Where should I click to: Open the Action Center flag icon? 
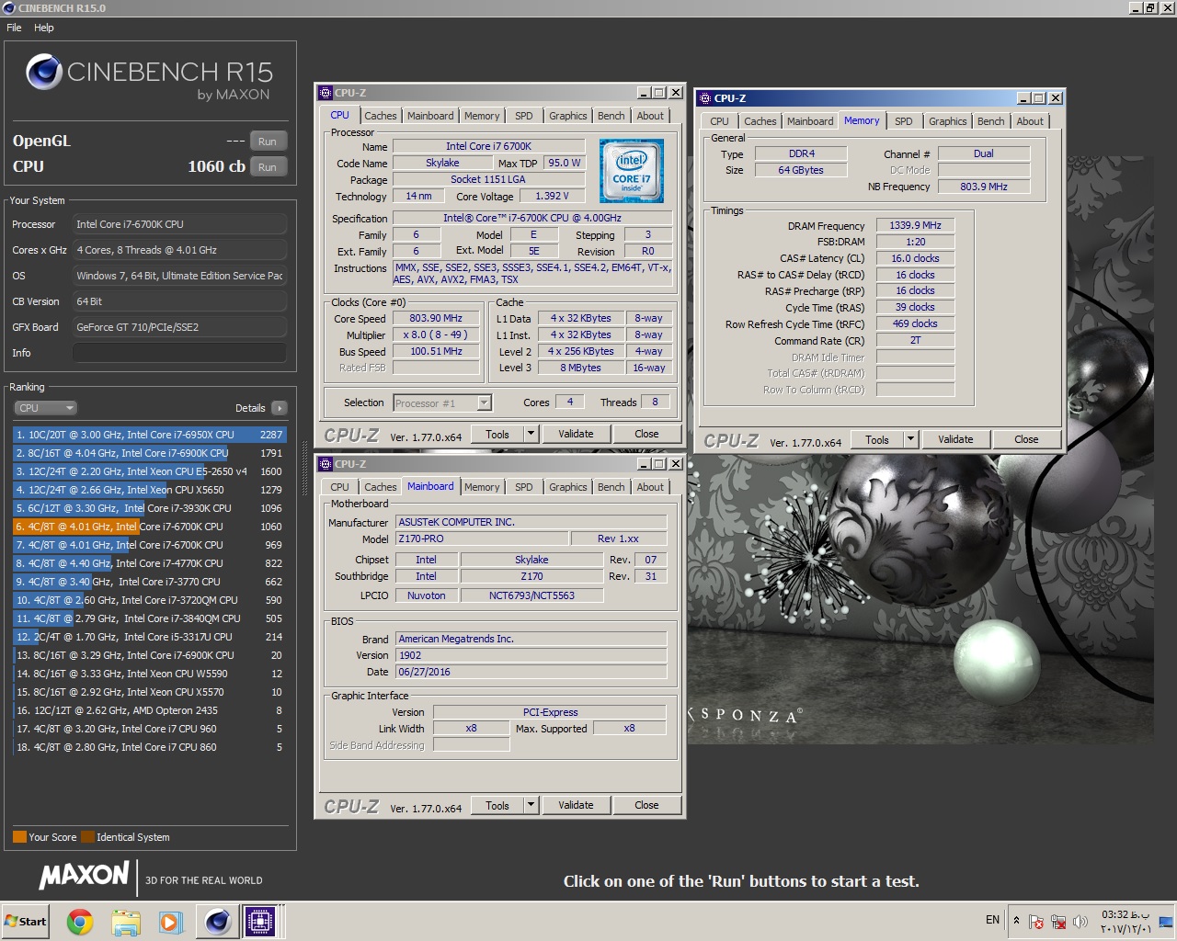(1036, 921)
